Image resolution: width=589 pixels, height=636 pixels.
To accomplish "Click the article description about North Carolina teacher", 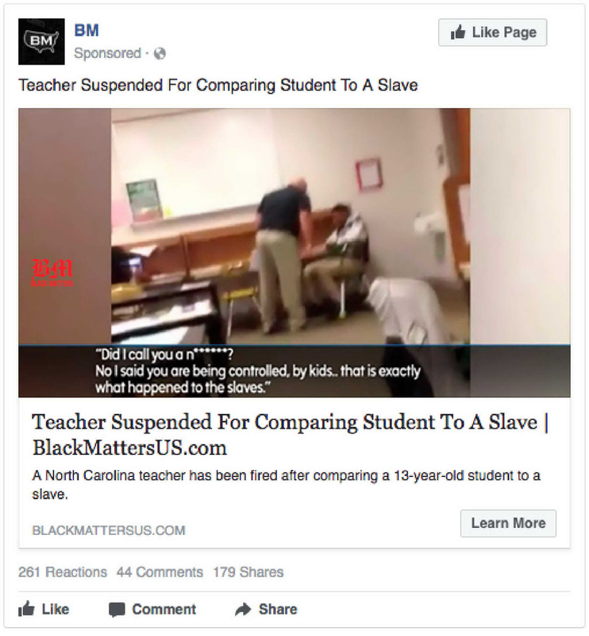I will coord(286,484).
